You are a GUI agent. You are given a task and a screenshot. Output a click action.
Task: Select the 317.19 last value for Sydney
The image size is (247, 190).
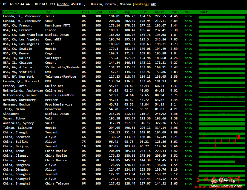click(114, 123)
